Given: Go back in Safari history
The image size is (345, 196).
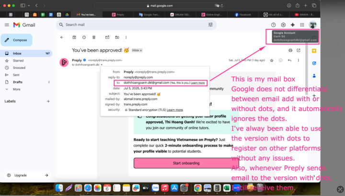Looking at the screenshot, I should [x=36, y=5].
